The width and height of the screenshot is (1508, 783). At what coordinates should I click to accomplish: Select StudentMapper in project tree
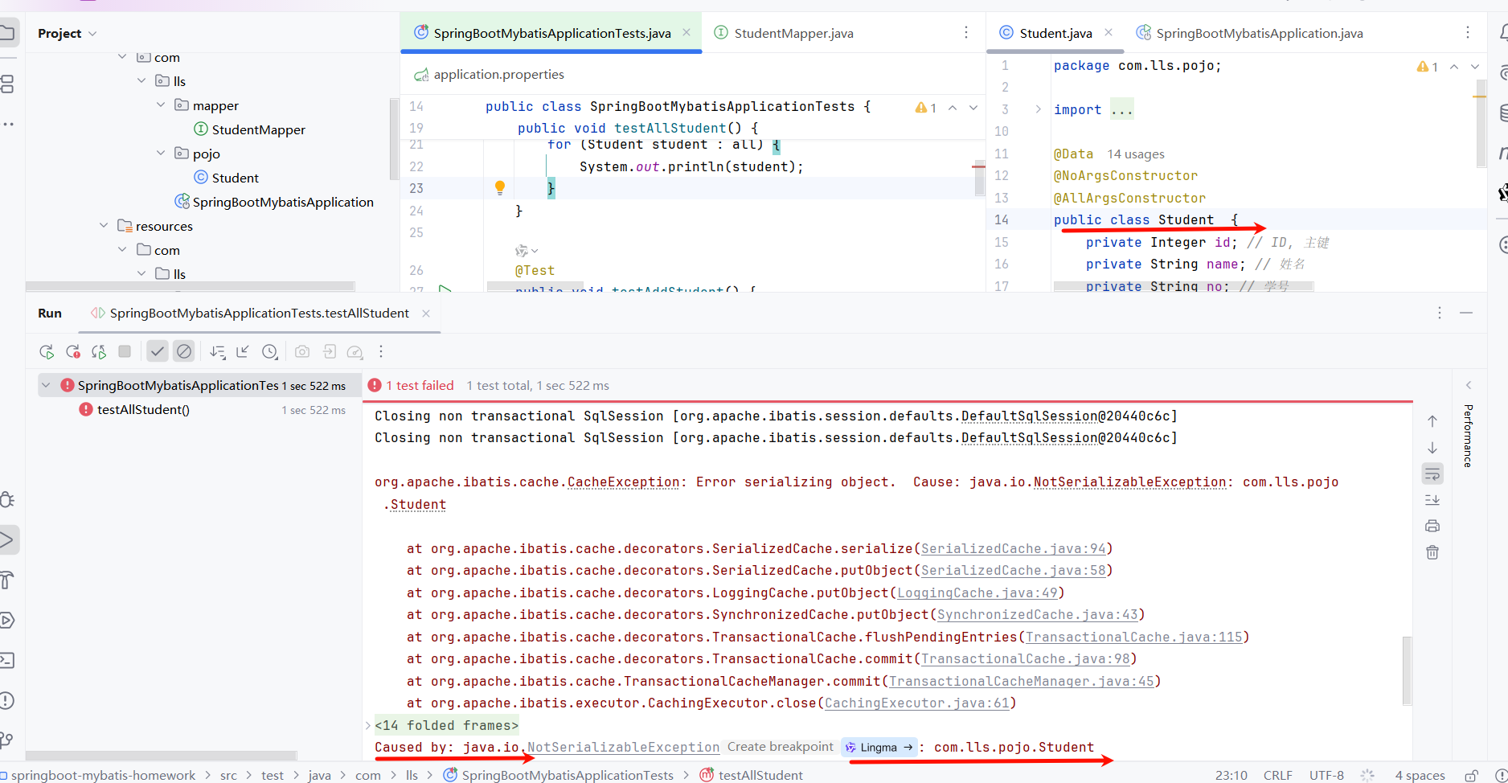pyautogui.click(x=249, y=129)
